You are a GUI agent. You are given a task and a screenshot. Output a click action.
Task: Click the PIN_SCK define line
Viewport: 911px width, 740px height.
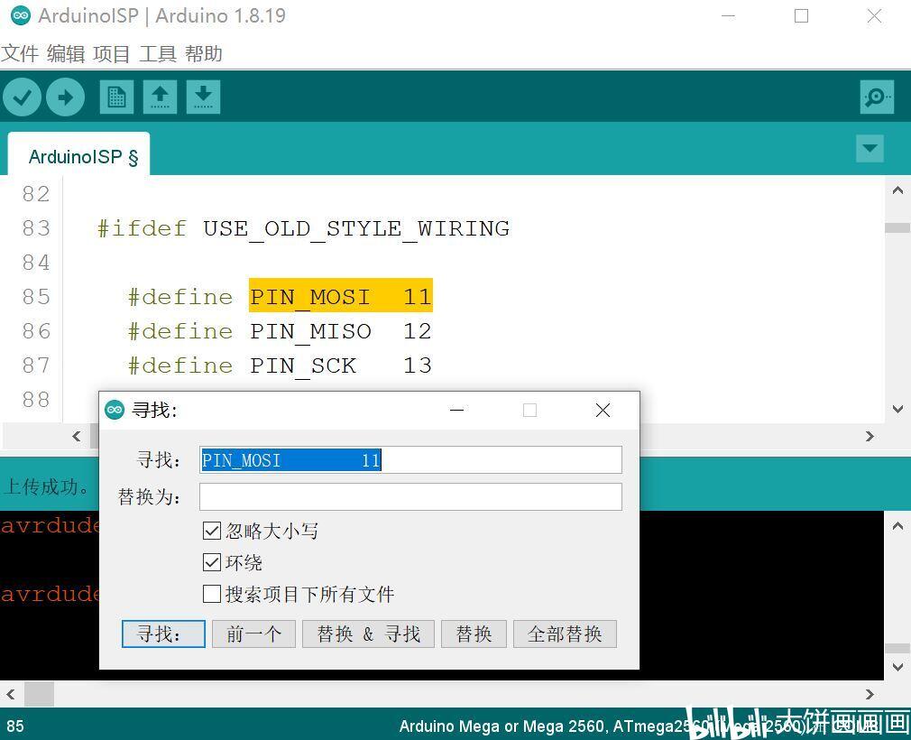pos(280,365)
